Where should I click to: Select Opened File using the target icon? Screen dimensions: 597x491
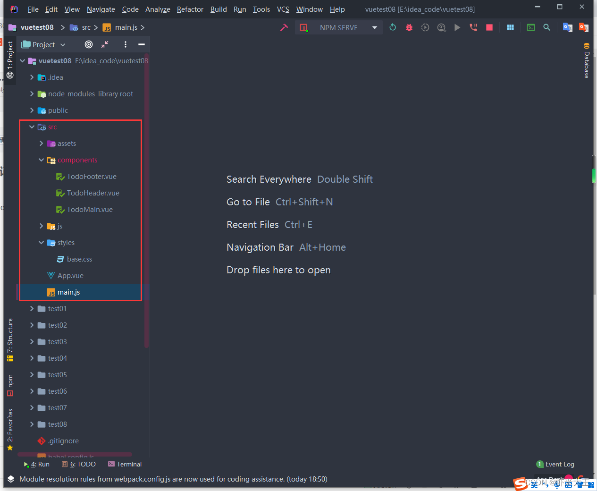(x=88, y=44)
